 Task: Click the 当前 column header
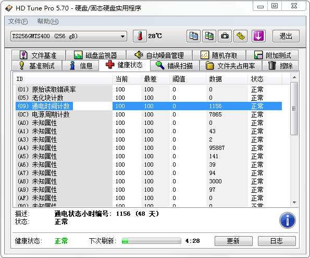(x=127, y=79)
